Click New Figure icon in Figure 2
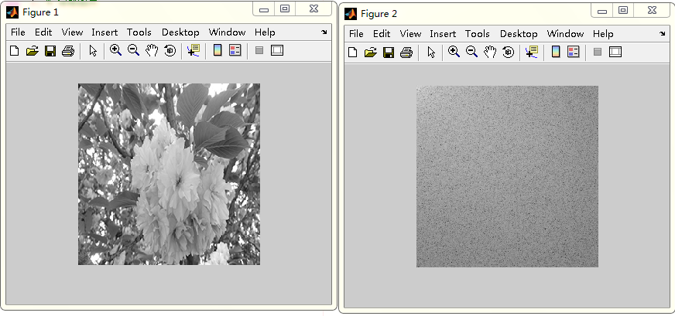675x316 pixels. click(x=352, y=53)
